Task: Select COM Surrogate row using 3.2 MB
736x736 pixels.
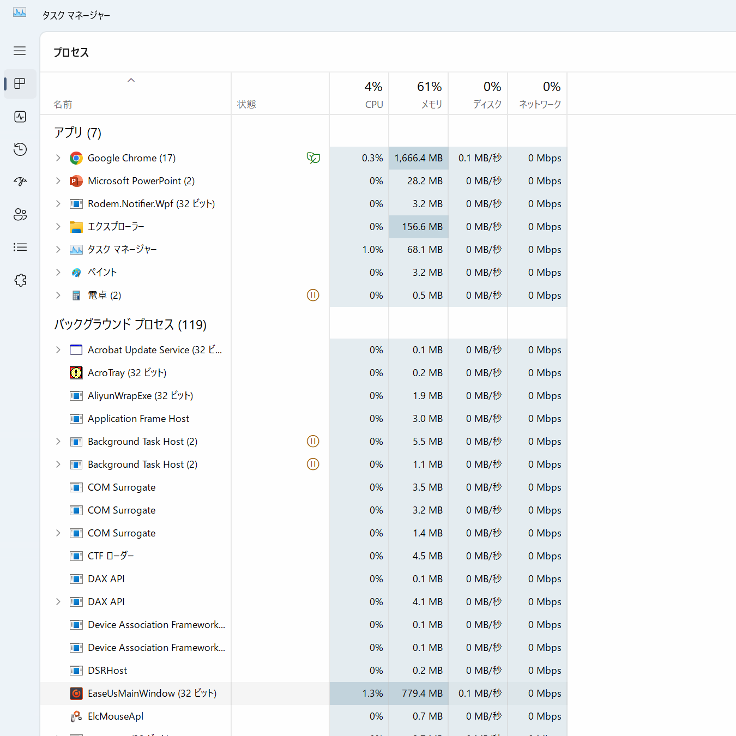Action: 304,510
